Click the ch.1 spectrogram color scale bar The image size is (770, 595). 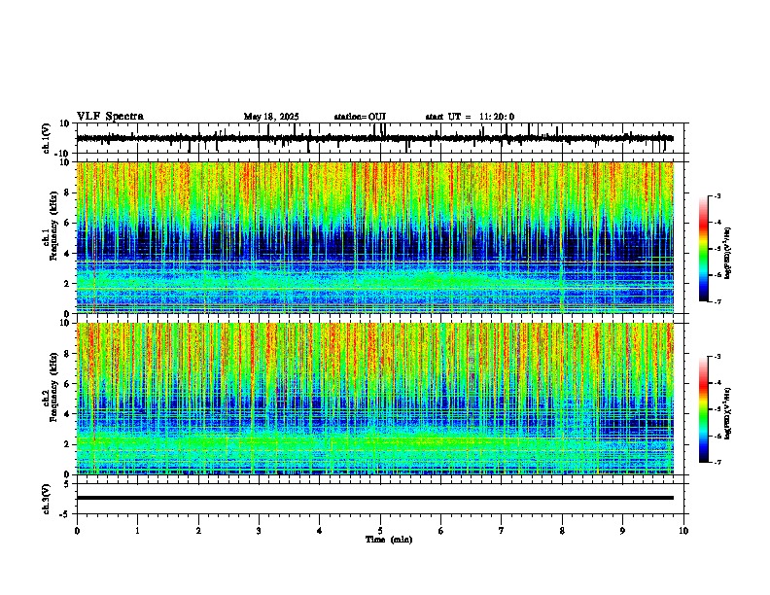(703, 249)
